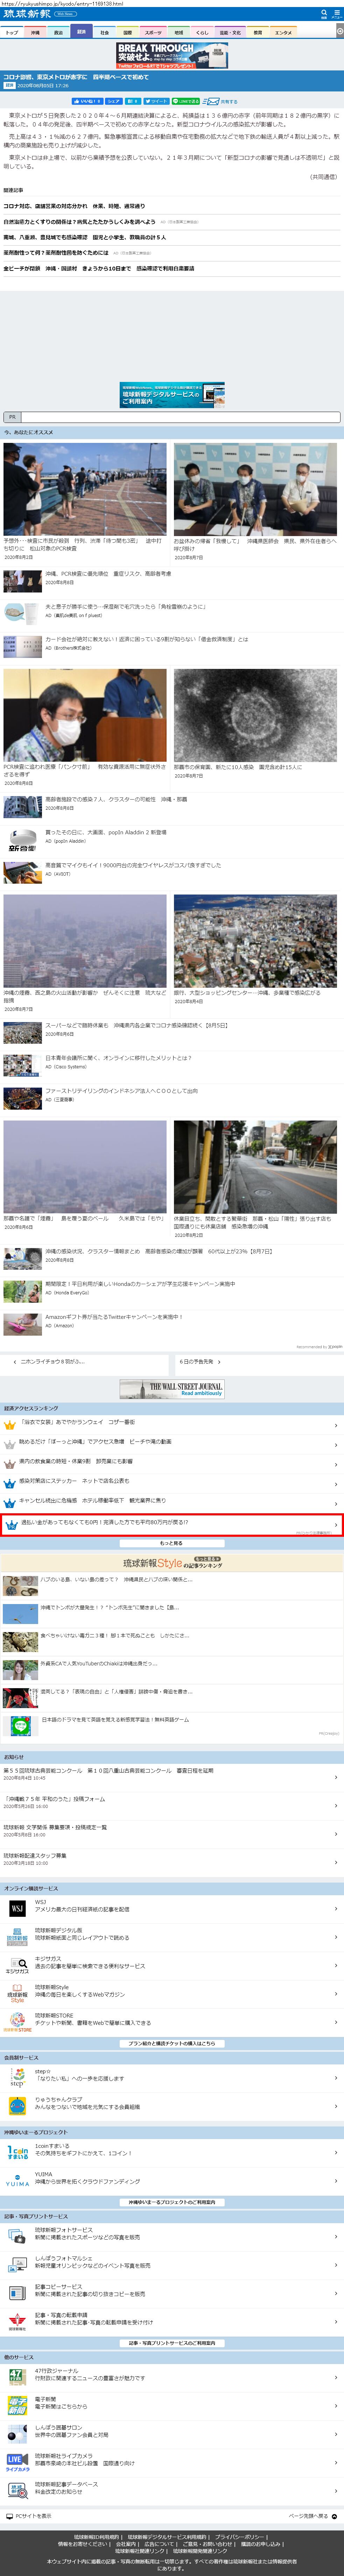This screenshot has height=2576, width=344.
Task: Click プラン紹介と購読チケットの購入はこちら button
Action: (x=172, y=2044)
